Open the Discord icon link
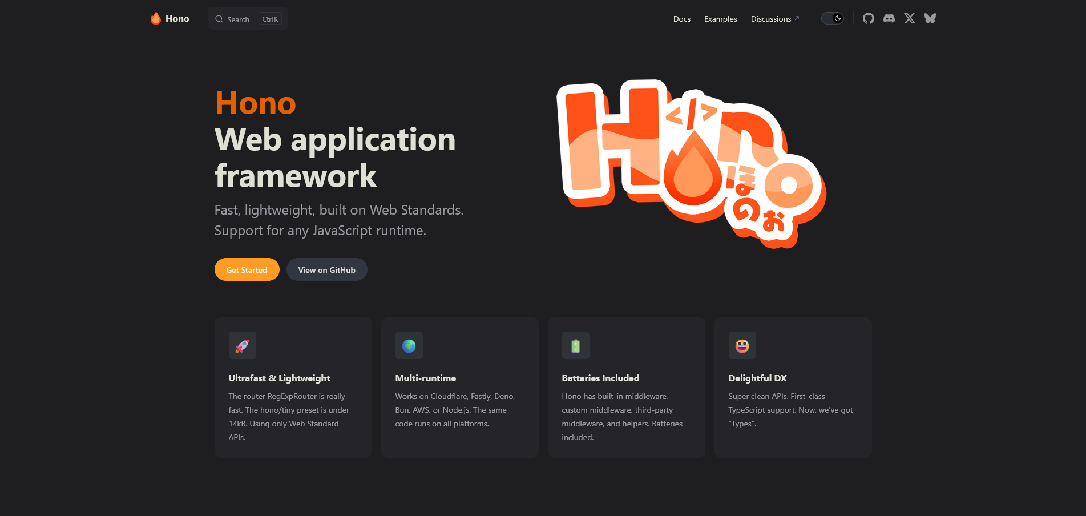This screenshot has width=1086, height=516. (889, 19)
